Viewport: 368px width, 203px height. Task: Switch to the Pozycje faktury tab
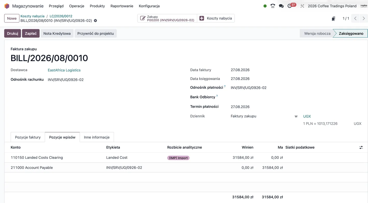tap(28, 137)
